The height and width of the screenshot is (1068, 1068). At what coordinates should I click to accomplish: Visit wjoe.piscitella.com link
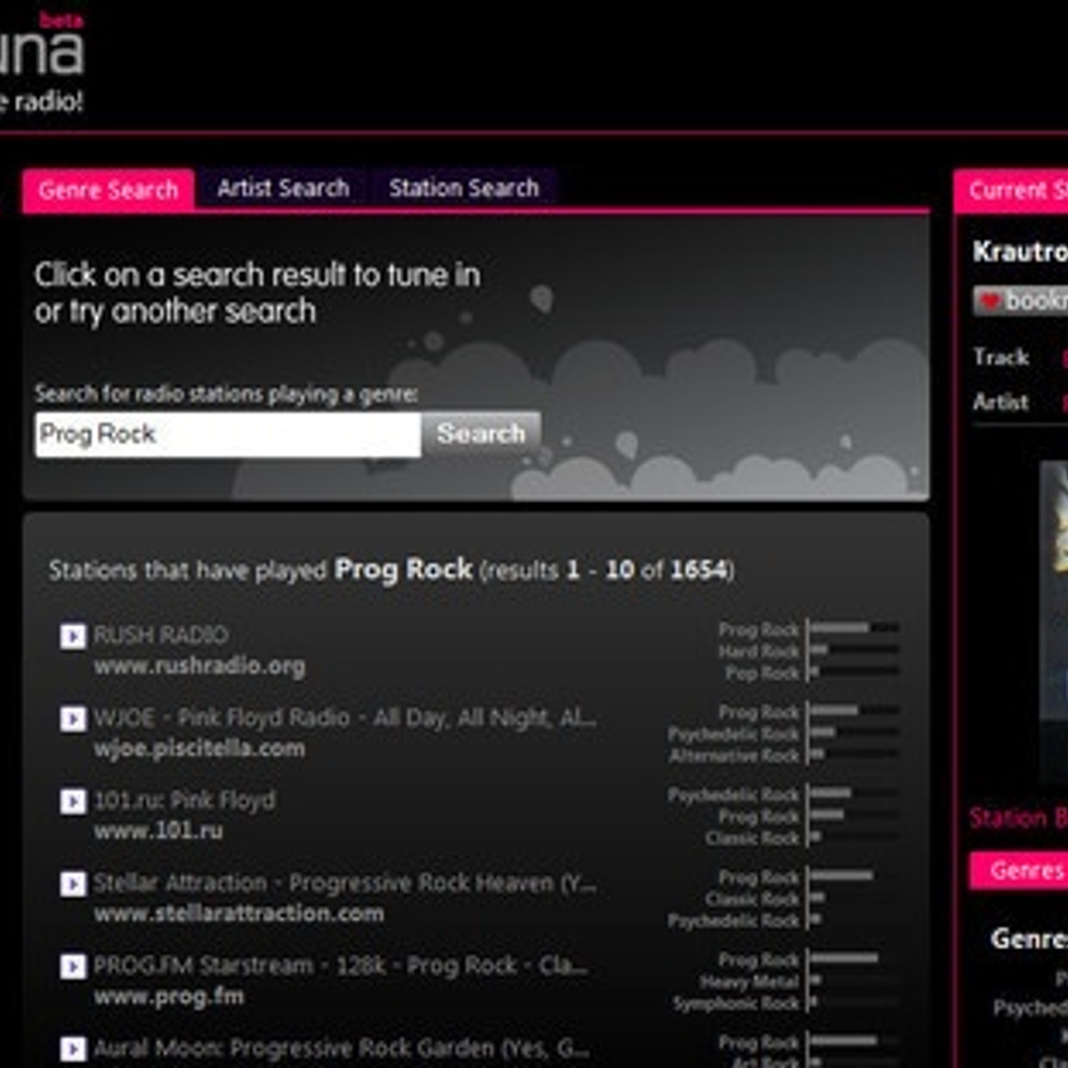coord(200,749)
